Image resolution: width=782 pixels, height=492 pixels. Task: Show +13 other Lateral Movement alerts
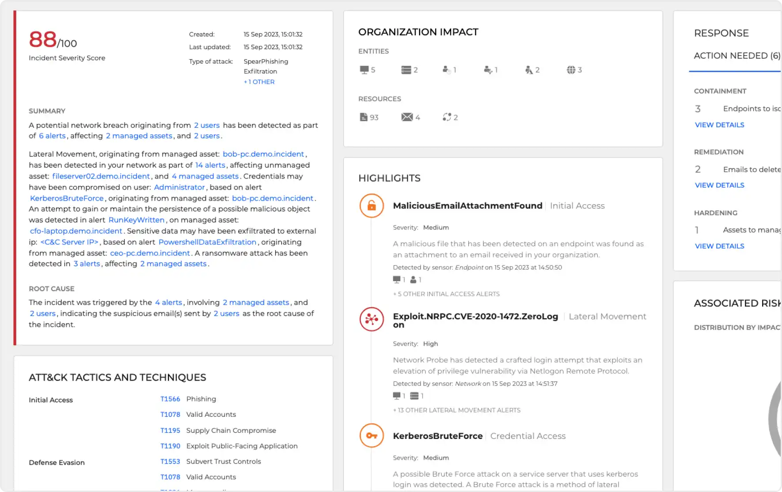pos(457,410)
